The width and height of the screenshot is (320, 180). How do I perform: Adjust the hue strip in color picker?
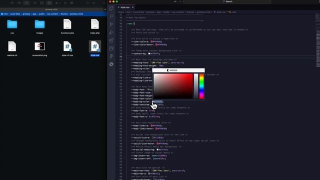201,86
